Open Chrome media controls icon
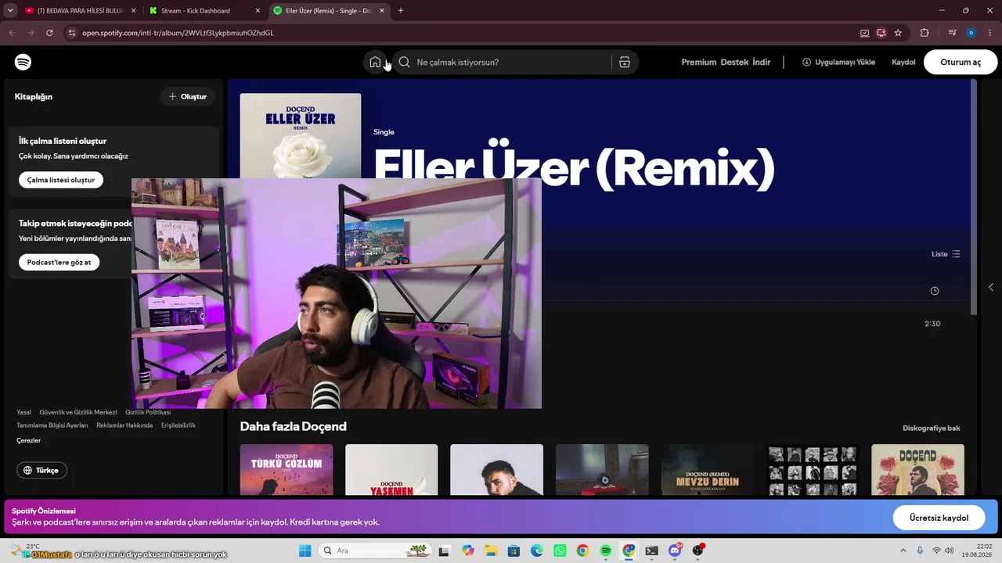 952,33
